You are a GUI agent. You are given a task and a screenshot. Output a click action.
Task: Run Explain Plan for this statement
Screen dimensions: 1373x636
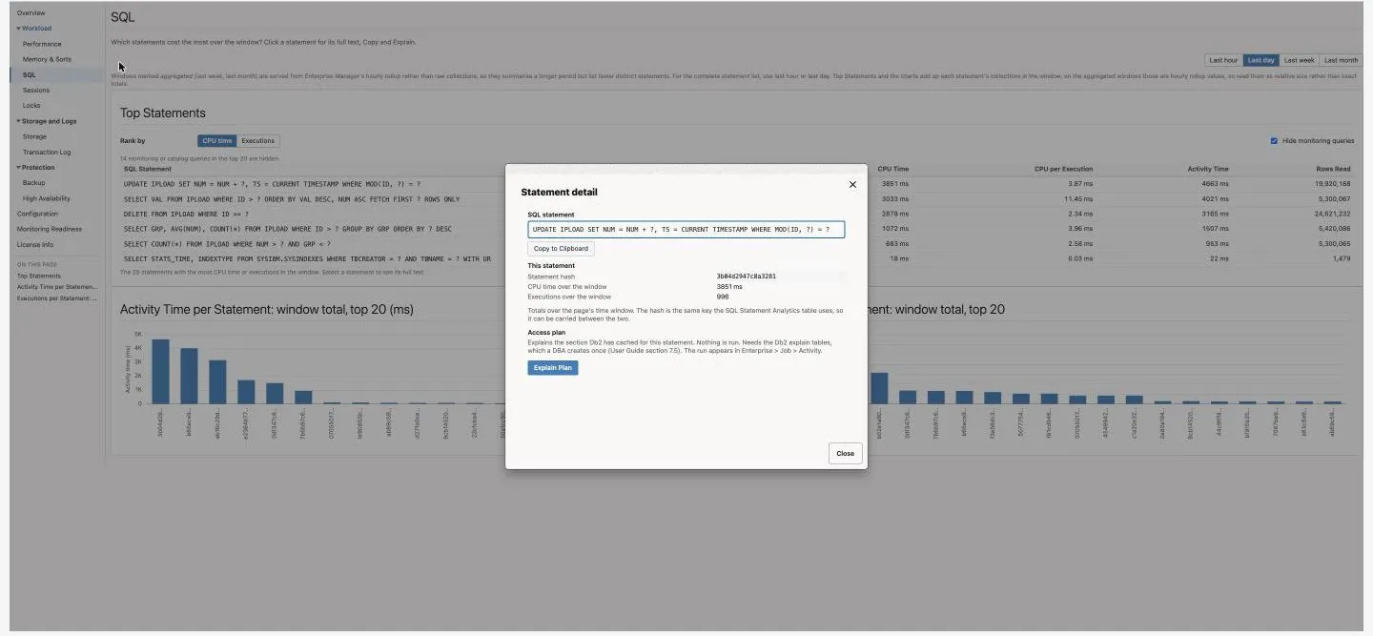pos(553,368)
